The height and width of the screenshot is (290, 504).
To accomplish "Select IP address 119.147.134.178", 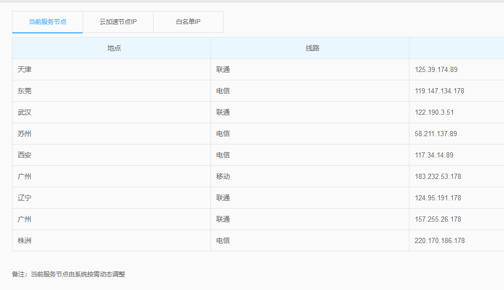I will pos(439,91).
